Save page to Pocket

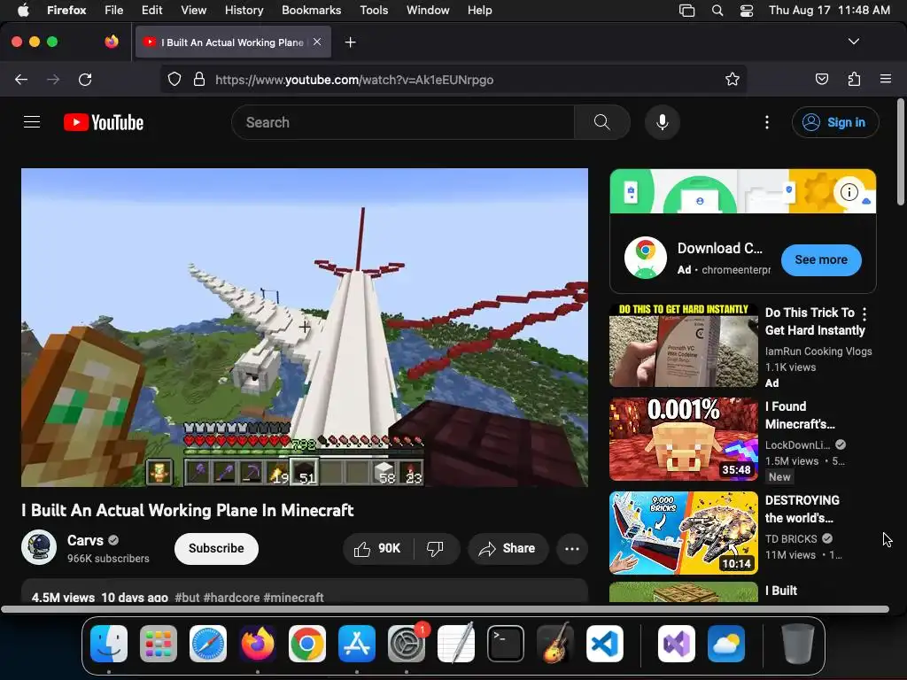pos(821,79)
